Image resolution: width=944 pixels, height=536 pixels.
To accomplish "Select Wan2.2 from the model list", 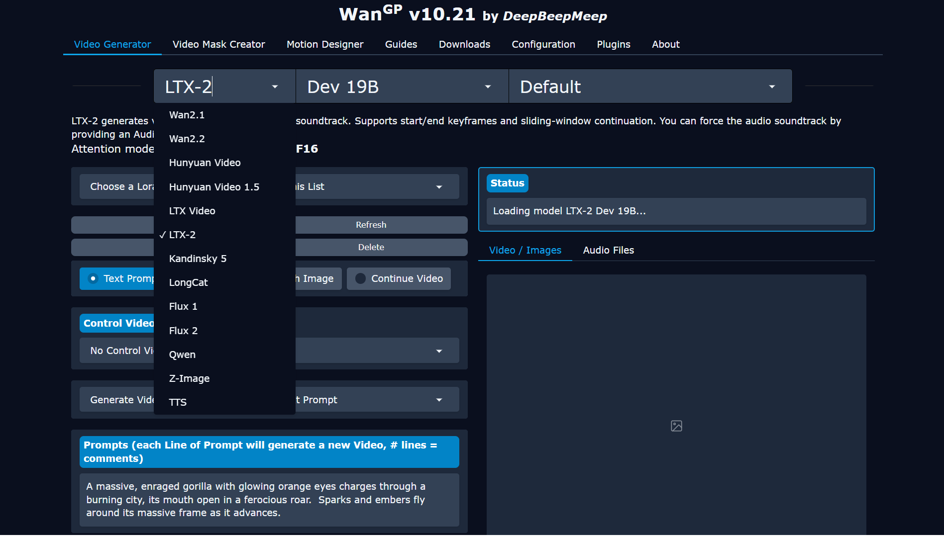I will point(187,139).
